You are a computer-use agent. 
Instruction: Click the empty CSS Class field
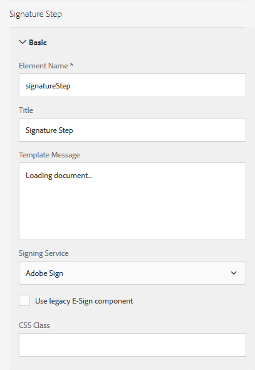point(132,345)
